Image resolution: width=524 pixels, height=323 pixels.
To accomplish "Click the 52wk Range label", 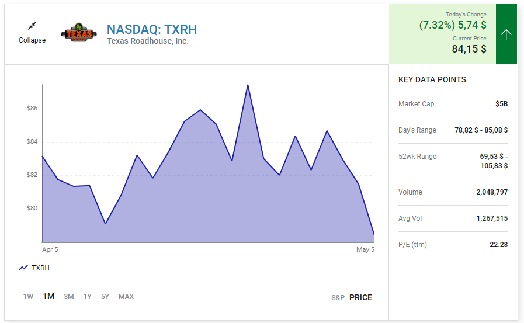I will coord(418,157).
